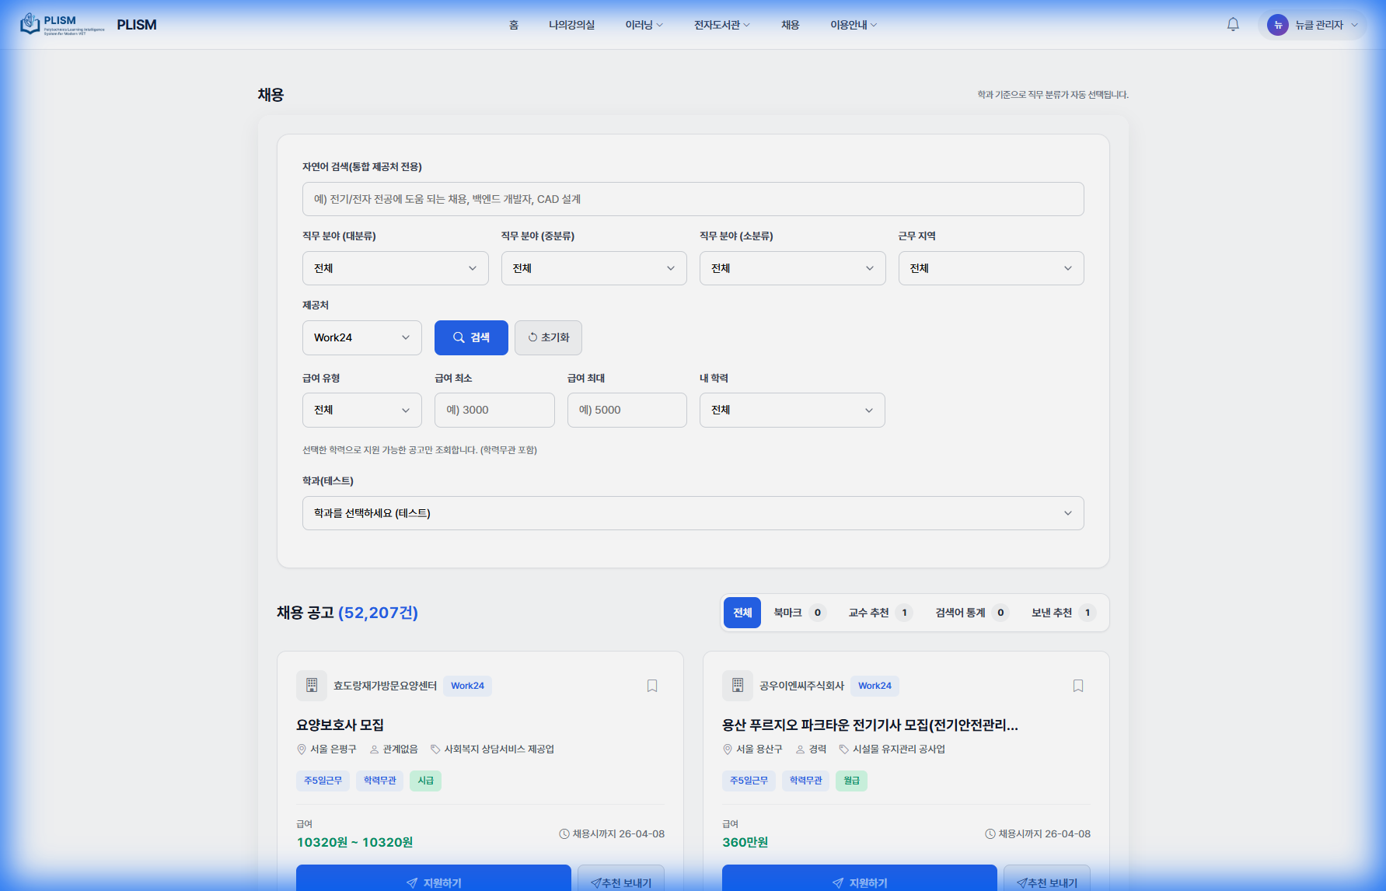This screenshot has width=1386, height=891.
Task: Click the 자연어 검색 input field
Action: [x=693, y=199]
